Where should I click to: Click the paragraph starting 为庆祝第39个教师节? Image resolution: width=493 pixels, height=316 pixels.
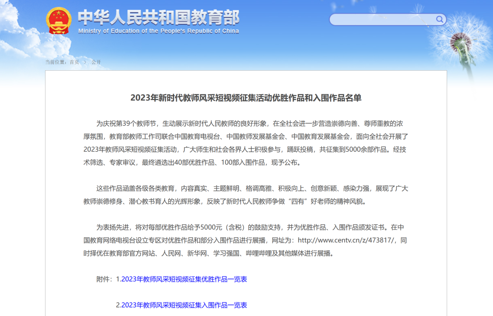tap(246, 143)
